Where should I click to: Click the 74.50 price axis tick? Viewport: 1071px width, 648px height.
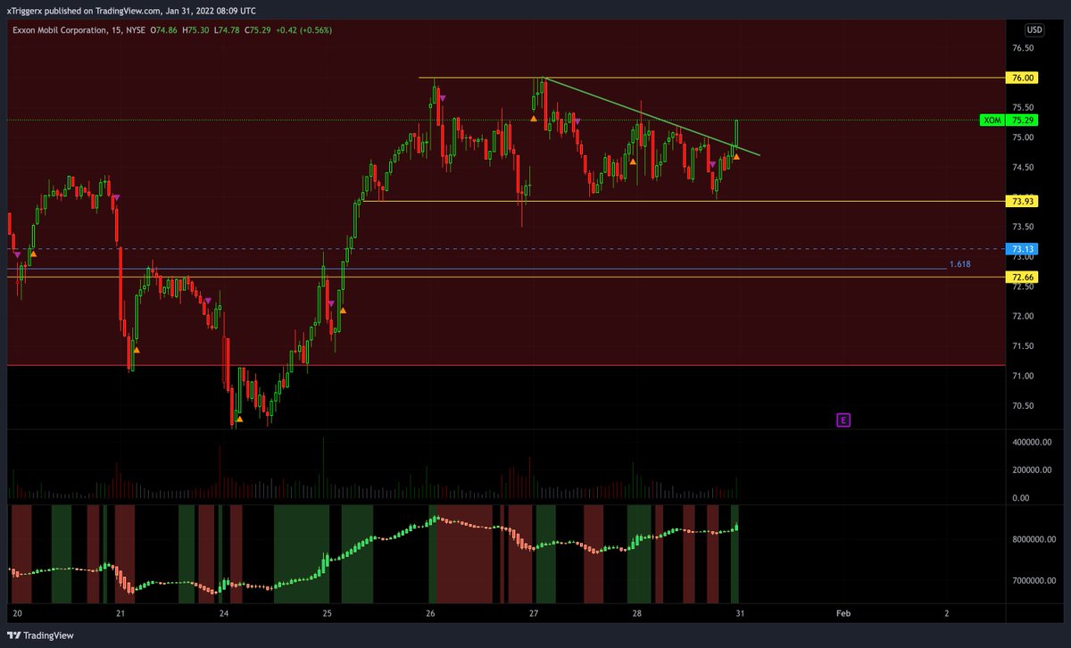pos(1023,167)
